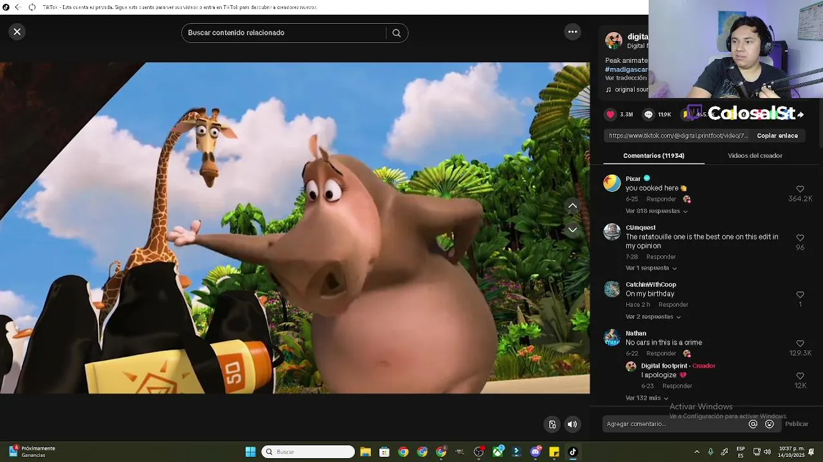Go to next video with down chevron
Image resolution: width=823 pixels, height=462 pixels.
tap(572, 230)
